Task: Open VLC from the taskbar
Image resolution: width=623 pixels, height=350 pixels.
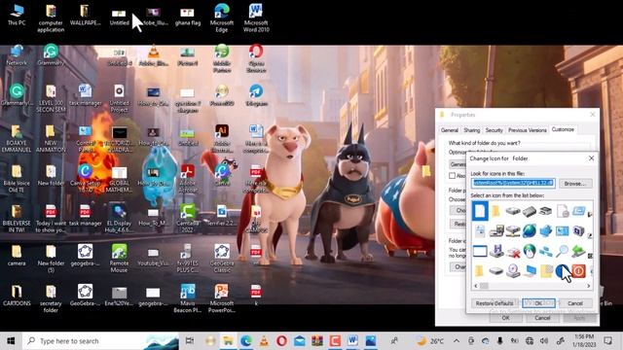Action: click(x=264, y=341)
